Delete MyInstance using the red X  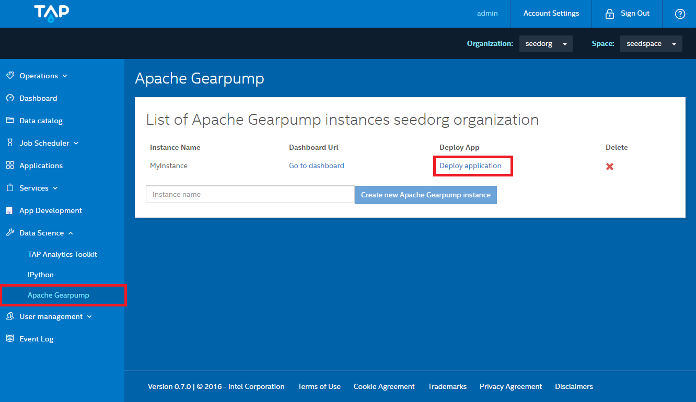(609, 167)
